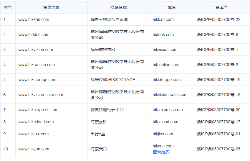Click domain cell hik-online.com
This screenshot has height=161, width=250.
(x=166, y=65)
